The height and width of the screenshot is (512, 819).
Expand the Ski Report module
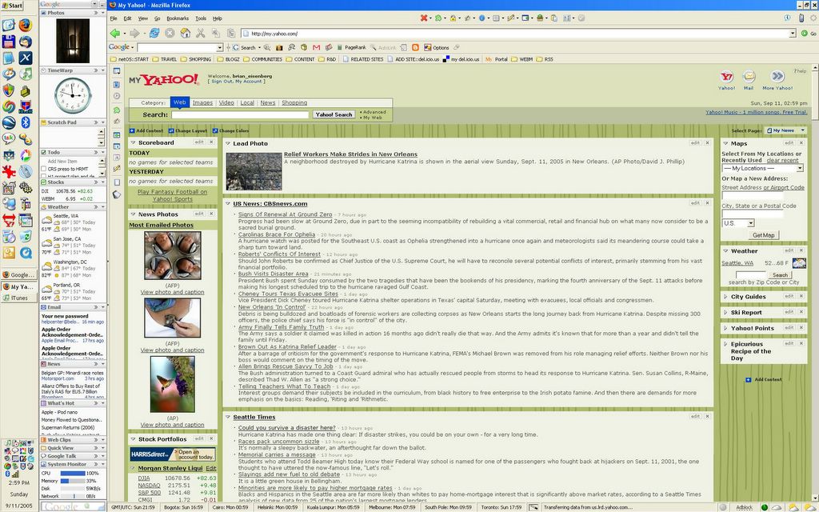tap(725, 313)
